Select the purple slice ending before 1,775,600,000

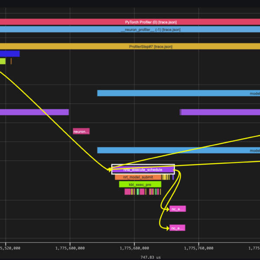tap(34, 112)
